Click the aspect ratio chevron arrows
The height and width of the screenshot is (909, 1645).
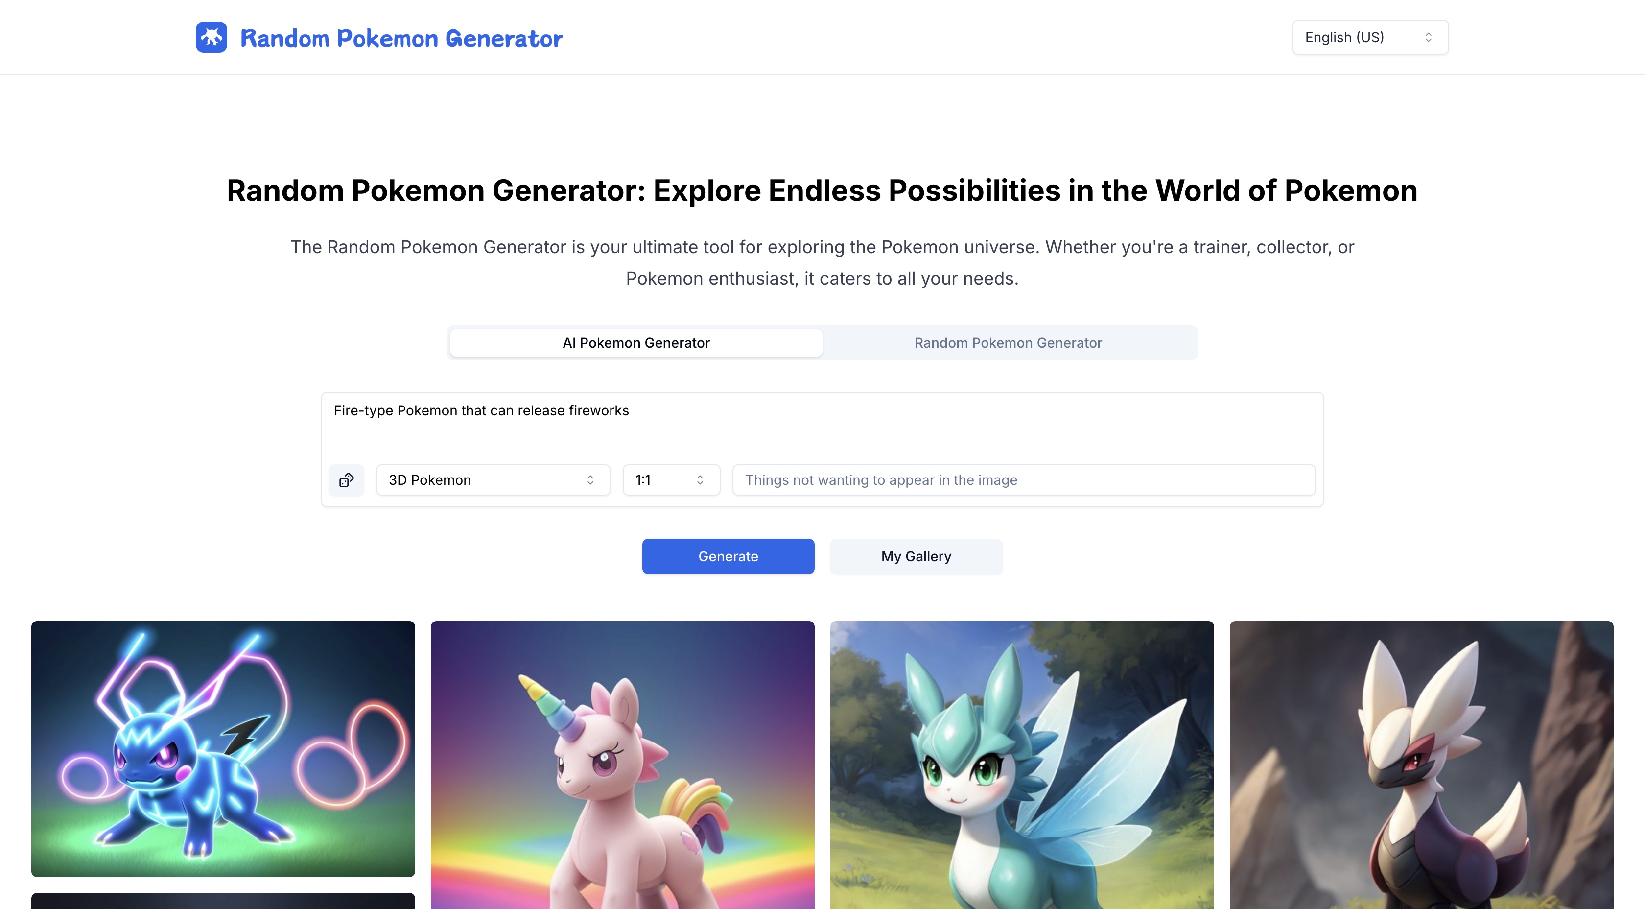pos(700,480)
